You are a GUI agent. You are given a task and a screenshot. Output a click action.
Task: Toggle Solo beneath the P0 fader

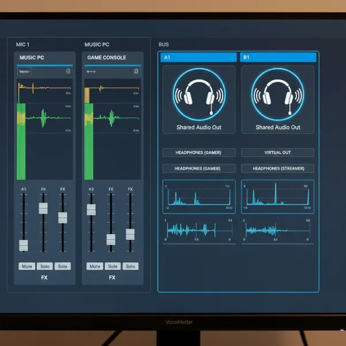tap(45, 266)
